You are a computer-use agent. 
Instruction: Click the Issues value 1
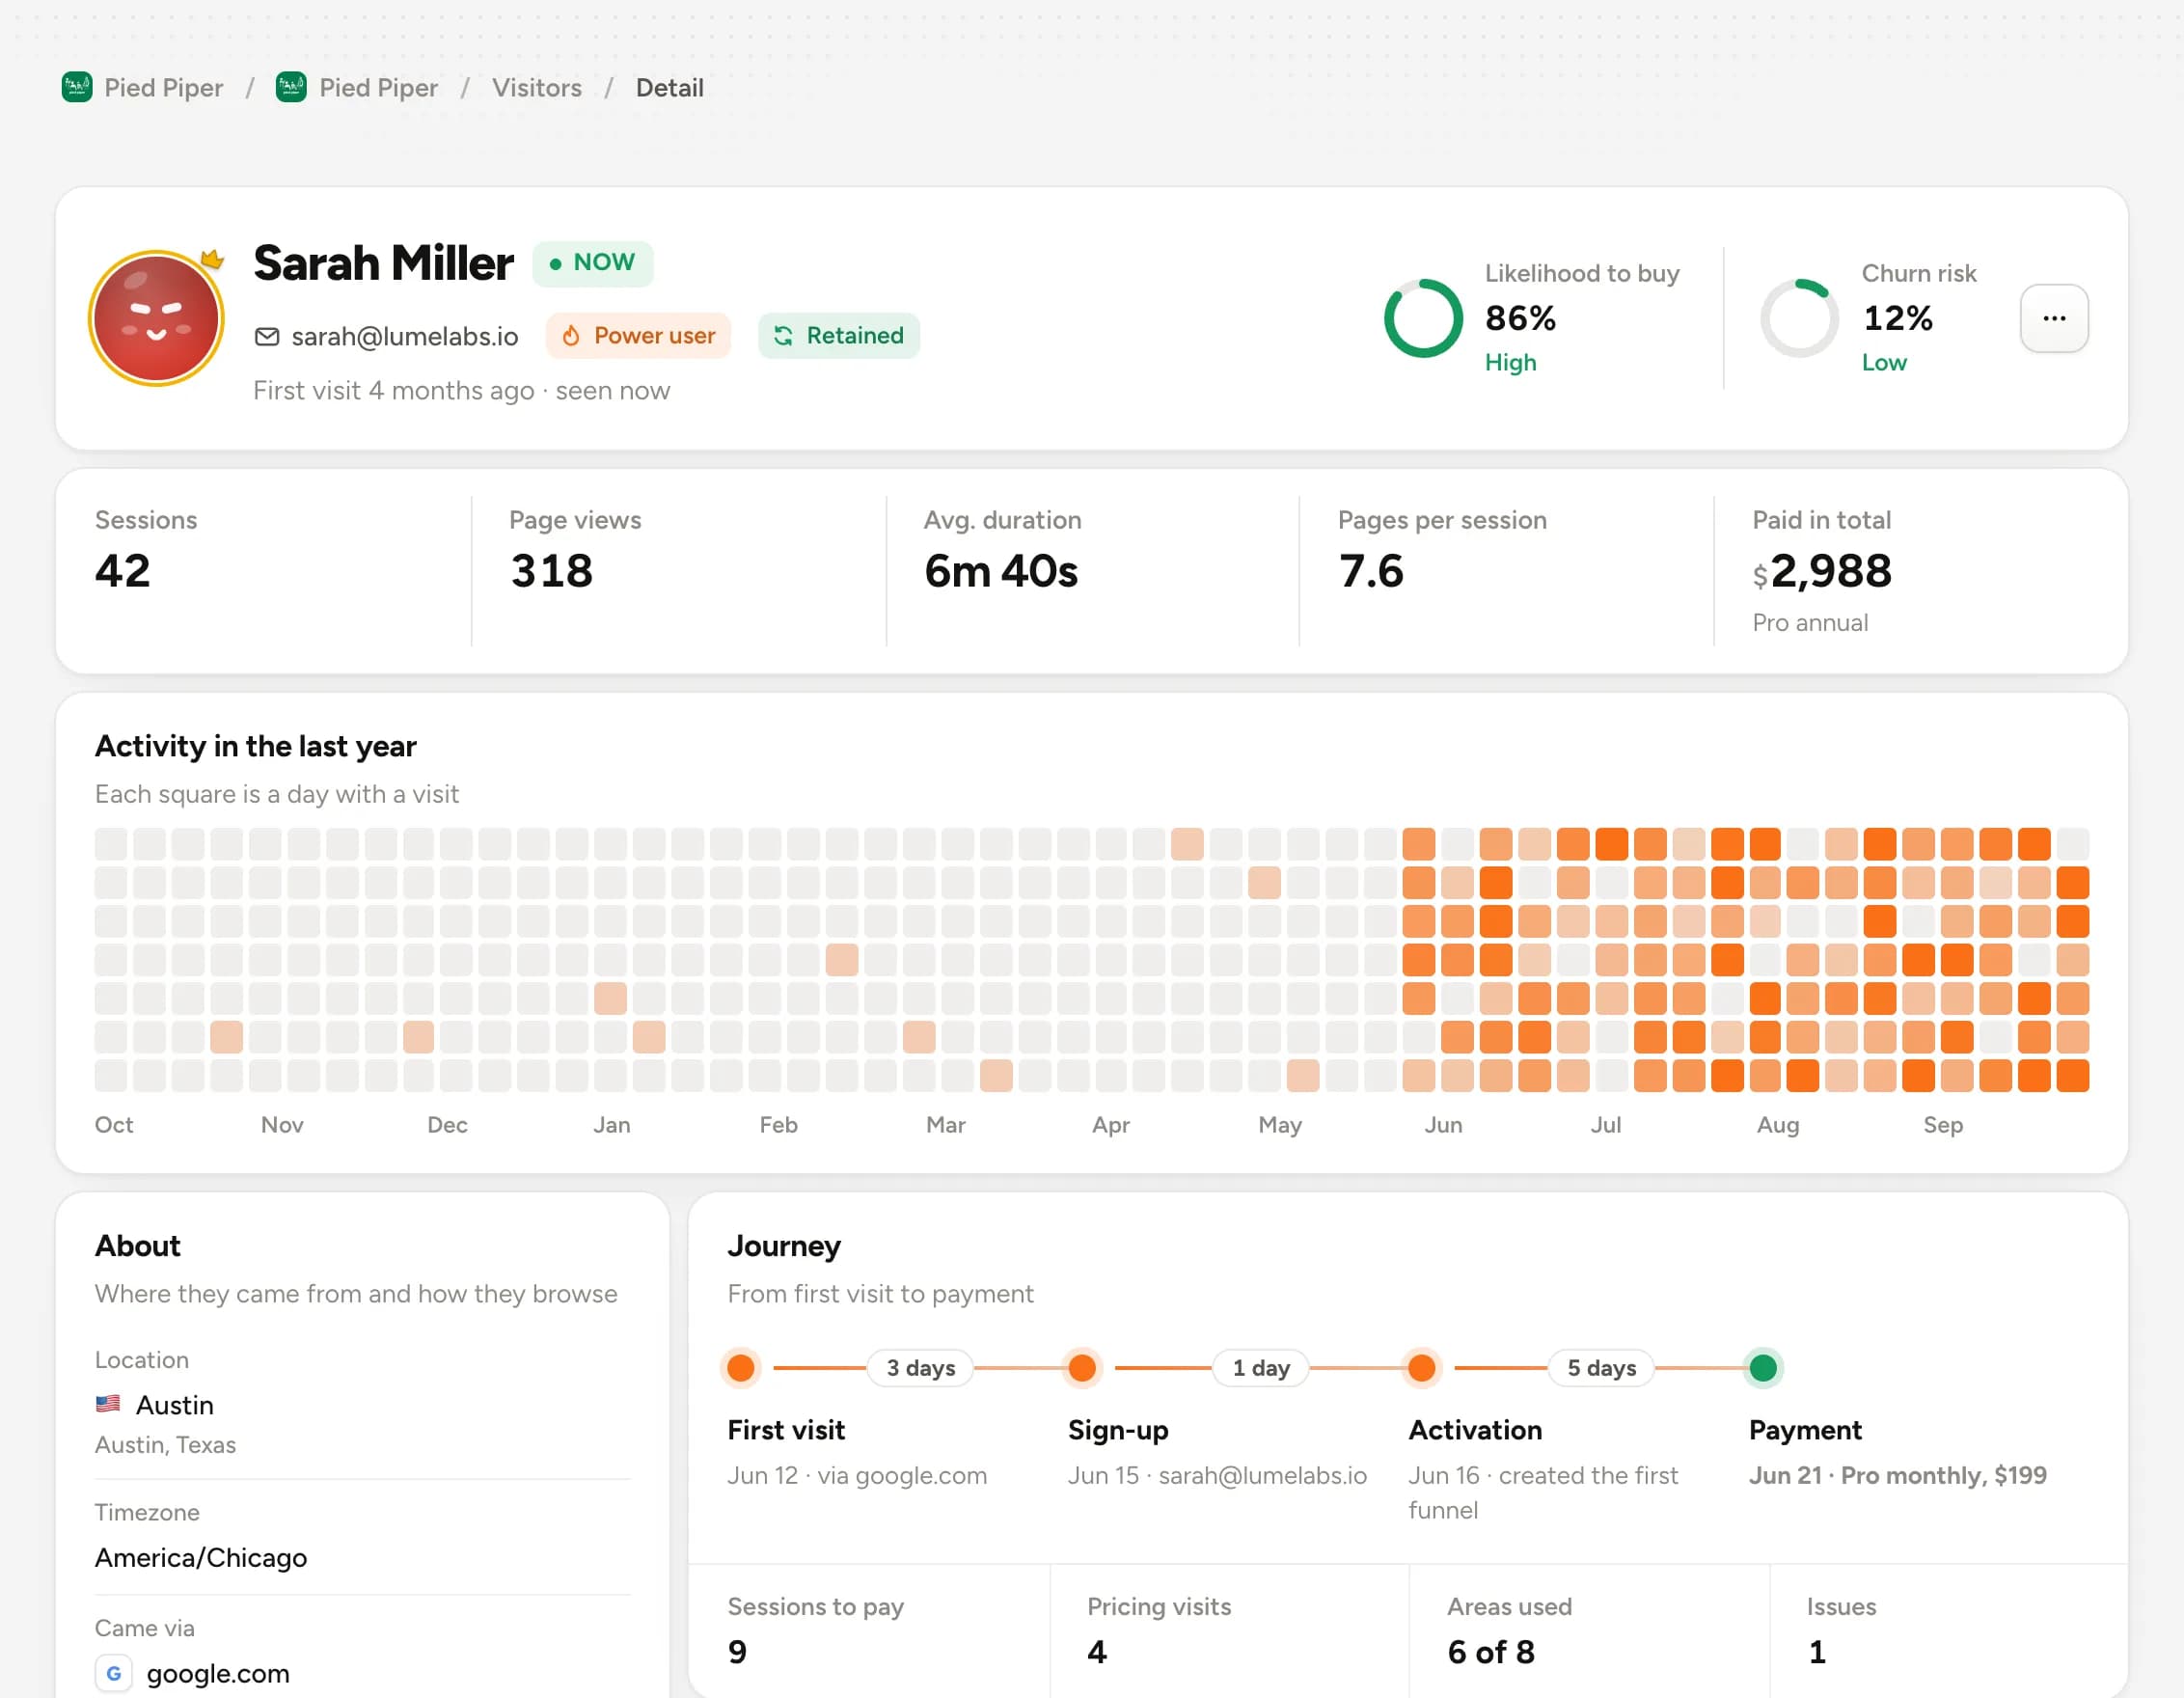point(1817,1652)
